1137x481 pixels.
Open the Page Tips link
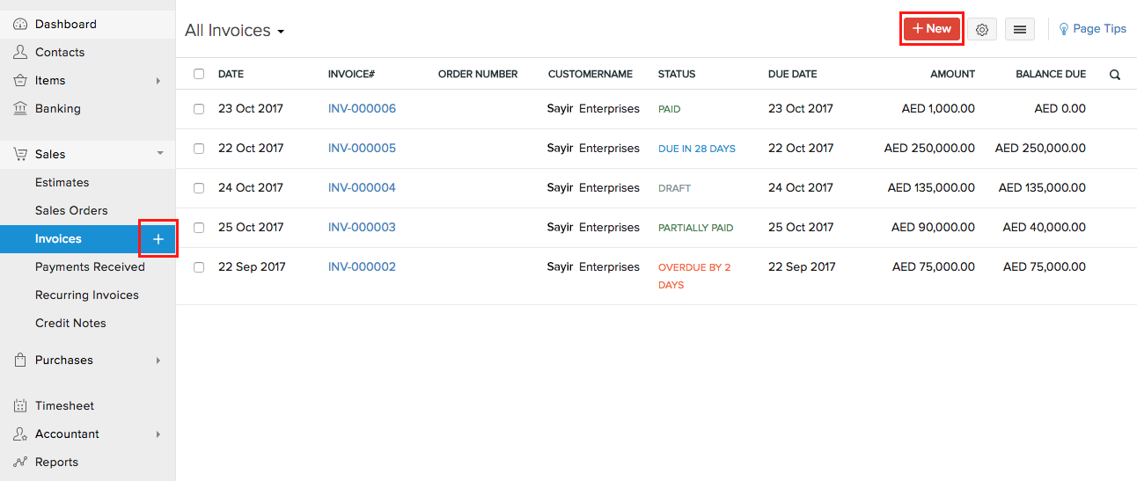tap(1092, 29)
